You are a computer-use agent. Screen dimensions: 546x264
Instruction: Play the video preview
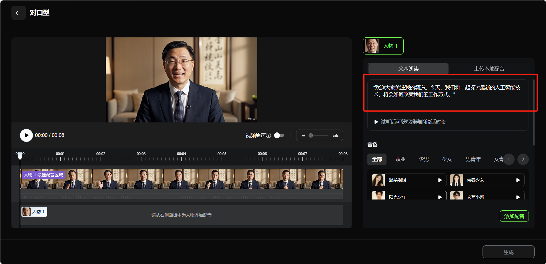pyautogui.click(x=26, y=135)
